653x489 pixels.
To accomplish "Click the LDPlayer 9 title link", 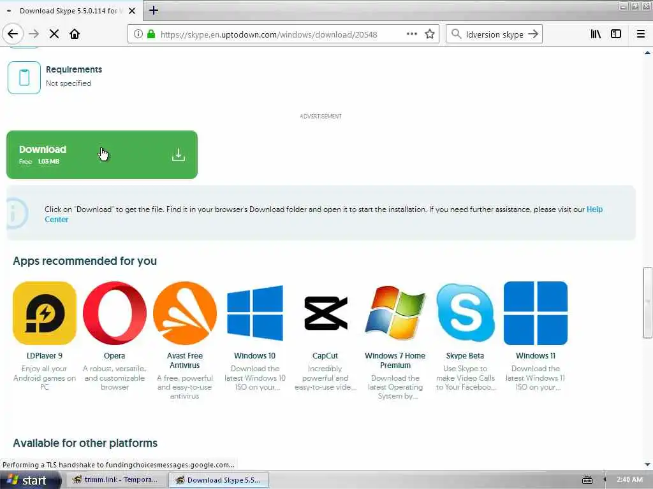I will click(x=45, y=356).
